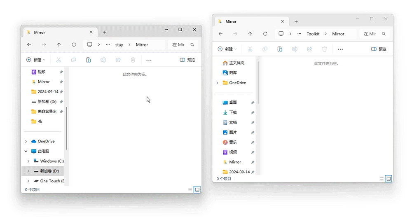The height and width of the screenshot is (217, 412).
Task: Switch to large icons view in right window
Action: [x=389, y=179]
